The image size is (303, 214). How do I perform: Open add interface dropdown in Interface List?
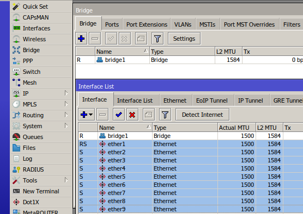coord(87,115)
